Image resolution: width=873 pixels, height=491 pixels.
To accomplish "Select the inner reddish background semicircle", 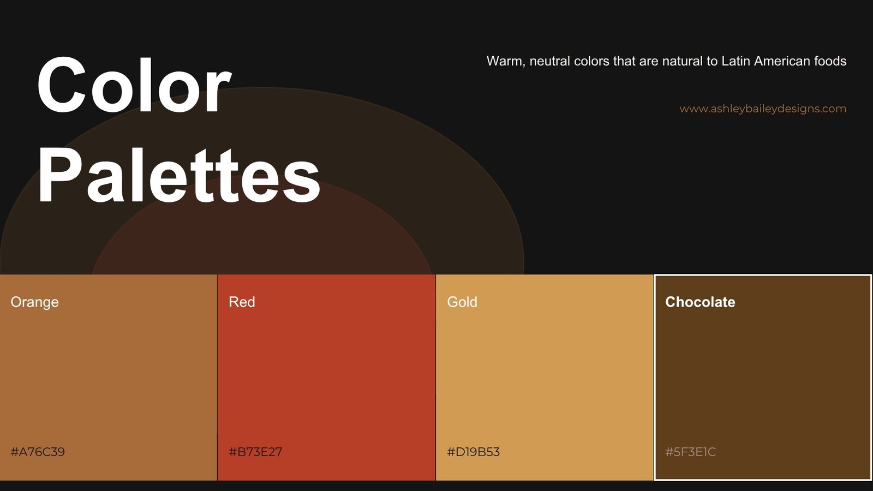I will (262, 240).
